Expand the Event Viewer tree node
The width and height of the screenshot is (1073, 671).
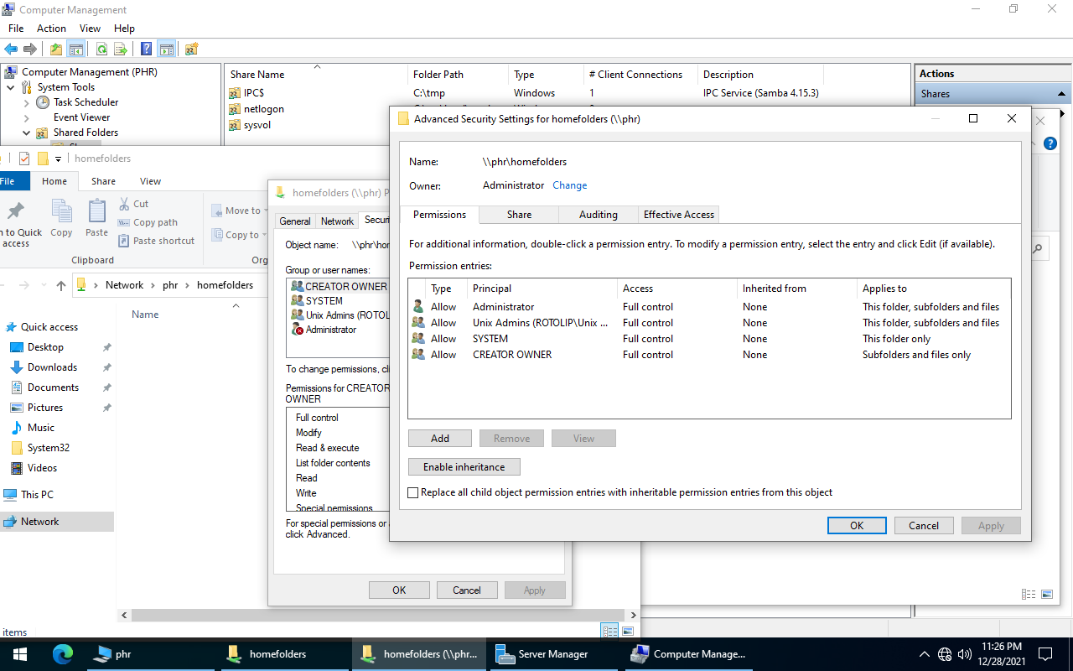tap(26, 117)
